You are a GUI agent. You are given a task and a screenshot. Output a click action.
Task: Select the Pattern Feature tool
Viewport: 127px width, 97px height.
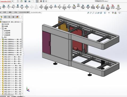coord(27,7)
